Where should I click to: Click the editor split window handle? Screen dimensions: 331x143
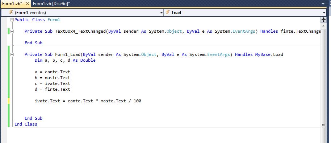[x=323, y=20]
